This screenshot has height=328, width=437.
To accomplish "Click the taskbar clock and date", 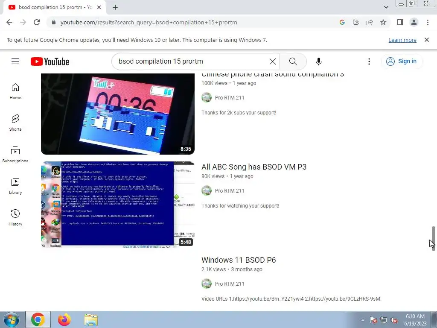I will click(x=415, y=320).
